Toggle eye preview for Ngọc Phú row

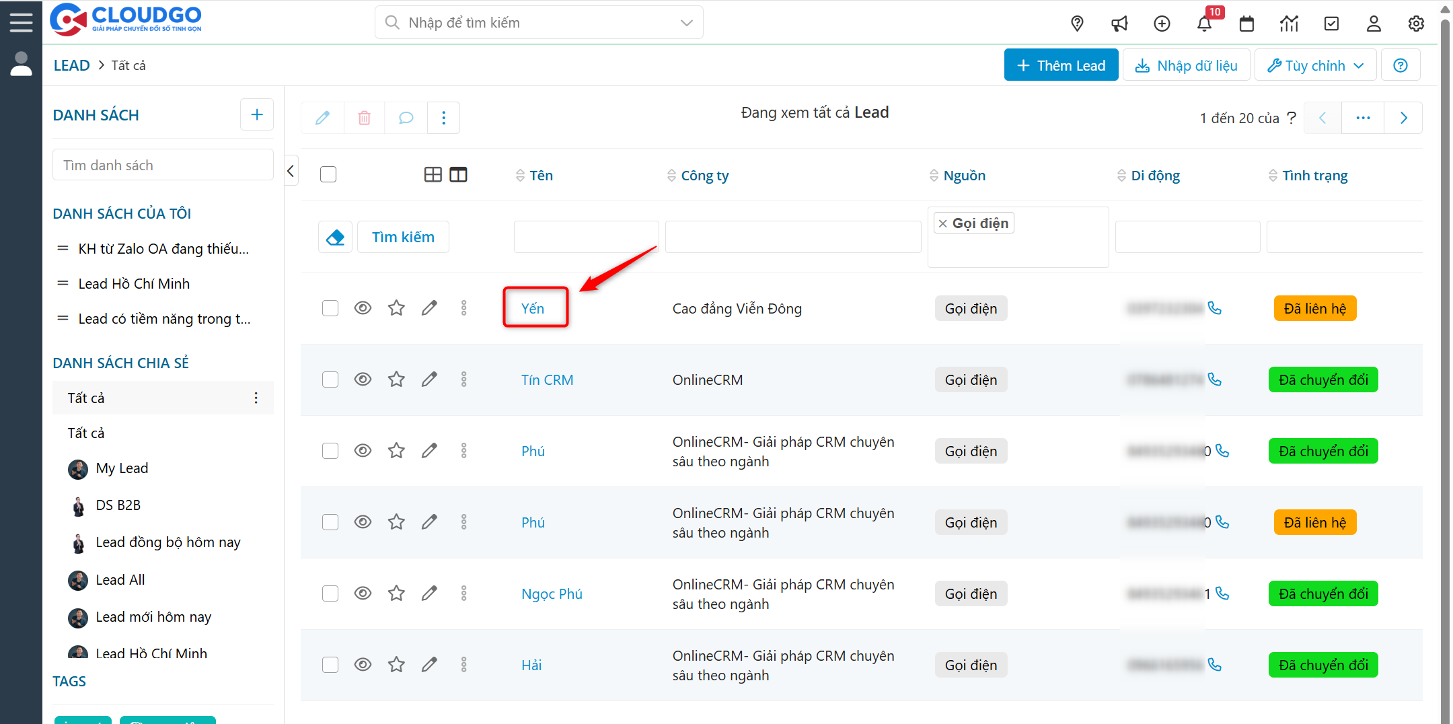[363, 593]
